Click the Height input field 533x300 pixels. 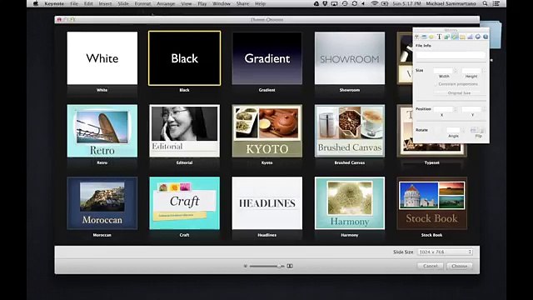click(471, 71)
